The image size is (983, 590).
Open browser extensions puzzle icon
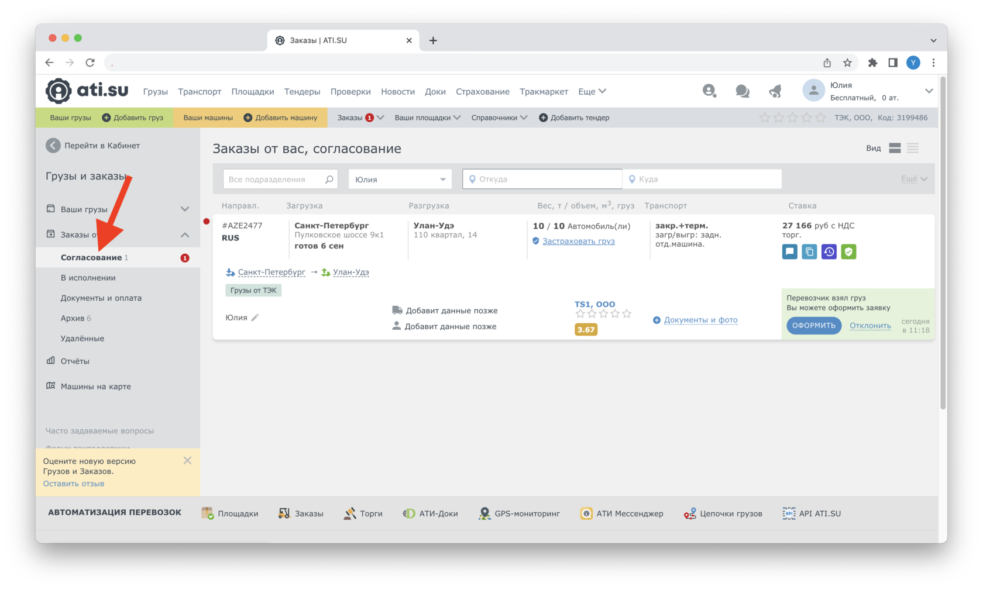coord(872,63)
